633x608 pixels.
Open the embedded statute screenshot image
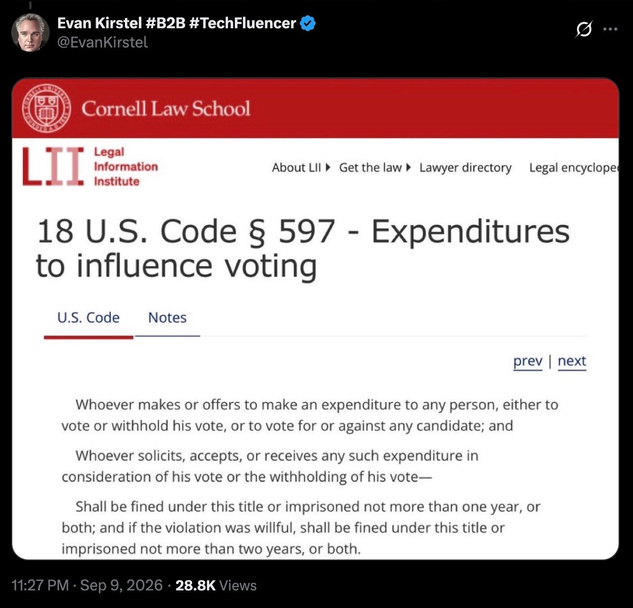[x=315, y=319]
